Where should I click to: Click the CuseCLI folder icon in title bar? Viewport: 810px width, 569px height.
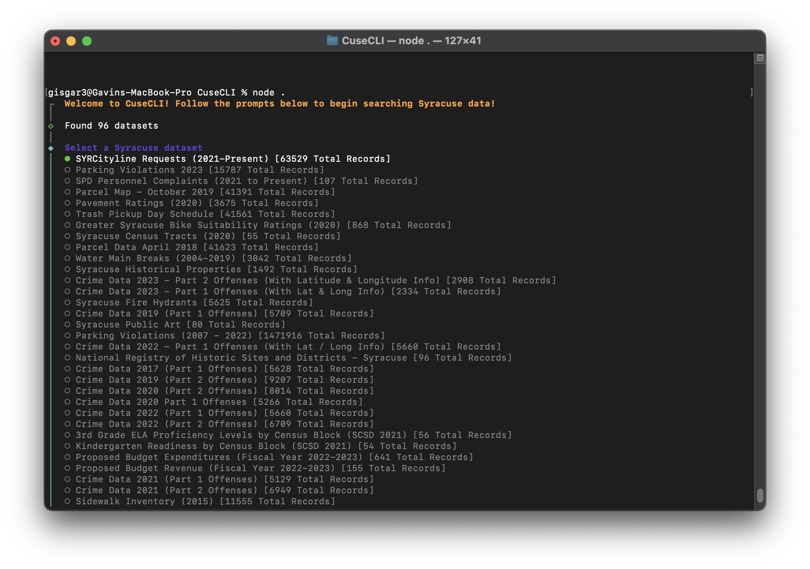coord(332,41)
